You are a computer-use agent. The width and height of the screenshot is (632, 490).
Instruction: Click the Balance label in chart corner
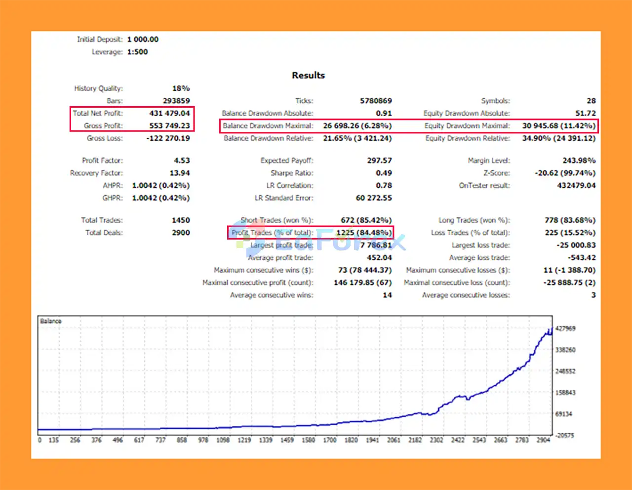51,321
